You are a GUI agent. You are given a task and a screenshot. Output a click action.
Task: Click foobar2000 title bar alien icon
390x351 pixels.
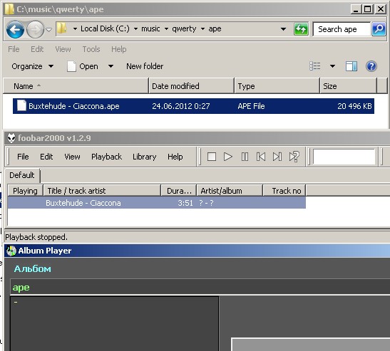click(x=11, y=138)
